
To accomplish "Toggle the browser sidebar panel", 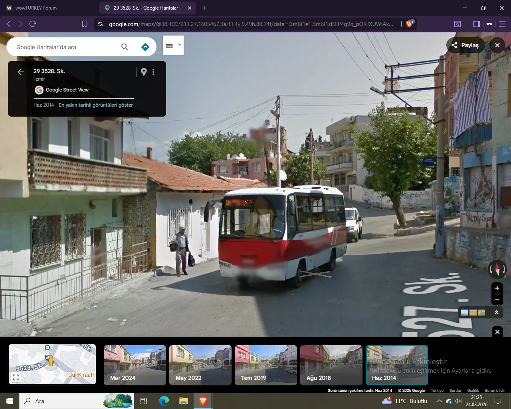I will coord(476,24).
